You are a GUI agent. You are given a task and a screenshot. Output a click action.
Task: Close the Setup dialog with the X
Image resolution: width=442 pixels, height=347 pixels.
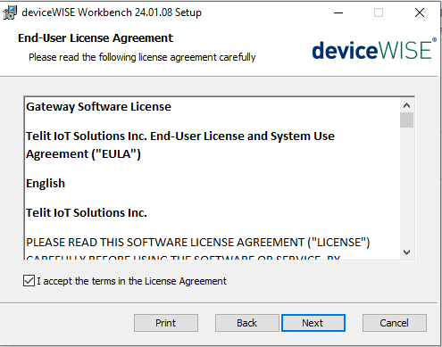[x=420, y=12]
